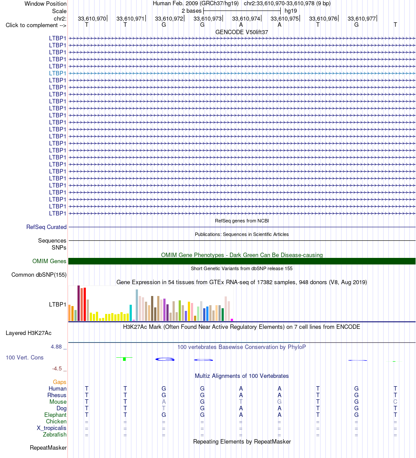The image size is (416, 458).
Task: Click the dark green OMIM gene bar
Action: (x=242, y=261)
